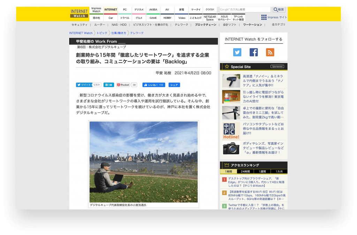Open the α camera thumbnail

[231, 148]
